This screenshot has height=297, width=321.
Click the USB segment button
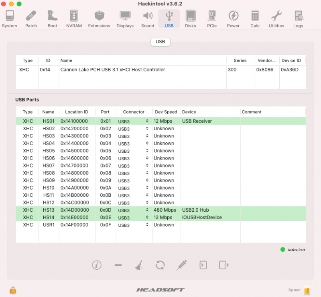tap(160, 42)
